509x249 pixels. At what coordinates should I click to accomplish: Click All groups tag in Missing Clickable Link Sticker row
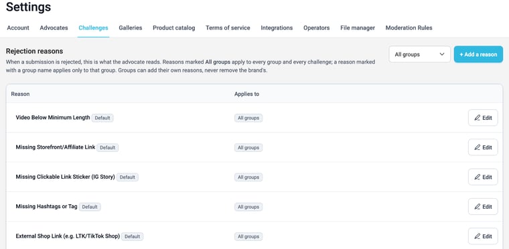(x=248, y=177)
